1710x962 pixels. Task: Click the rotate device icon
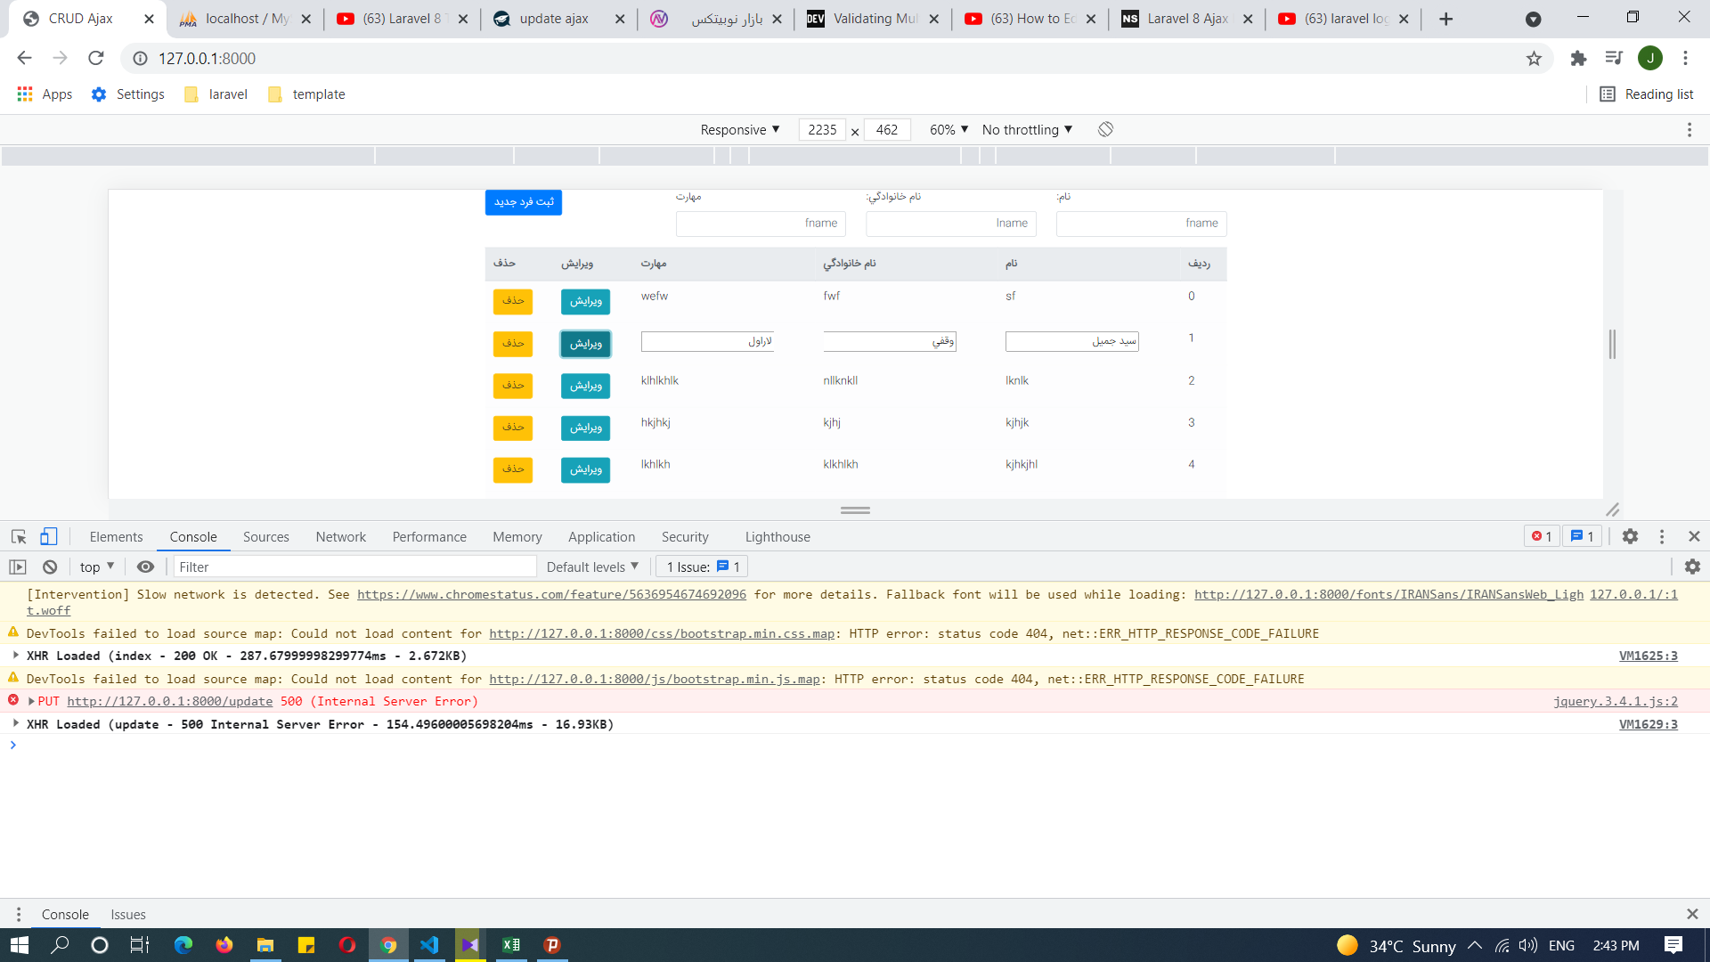[1105, 129]
